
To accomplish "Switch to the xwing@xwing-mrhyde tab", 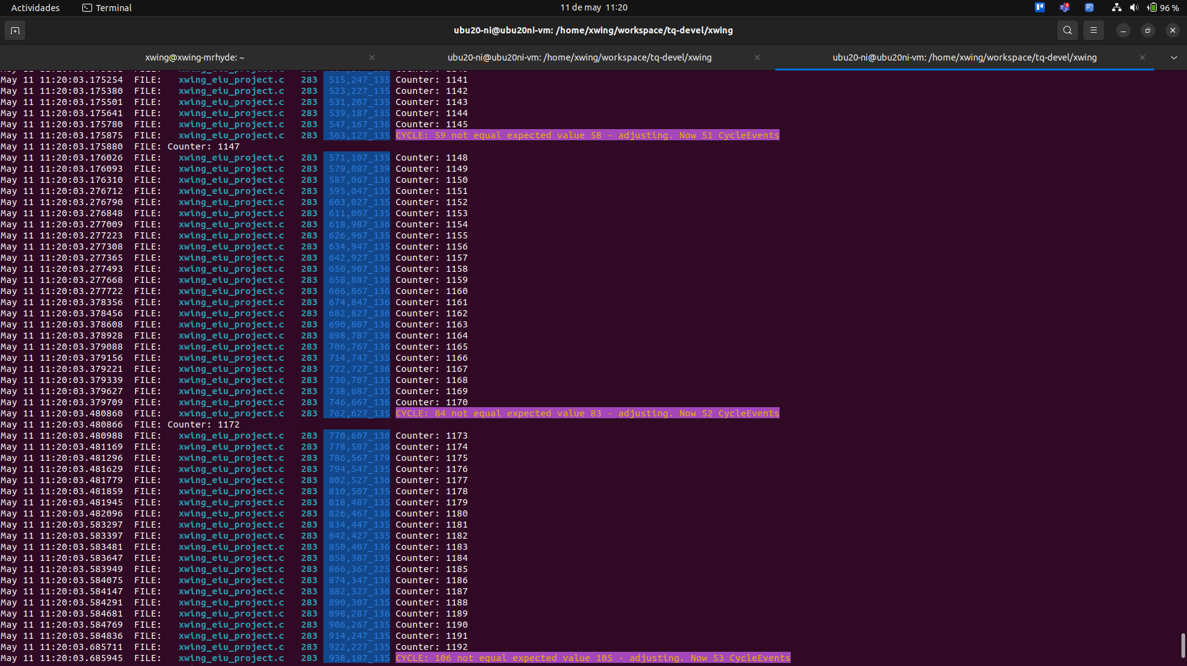I will [195, 57].
